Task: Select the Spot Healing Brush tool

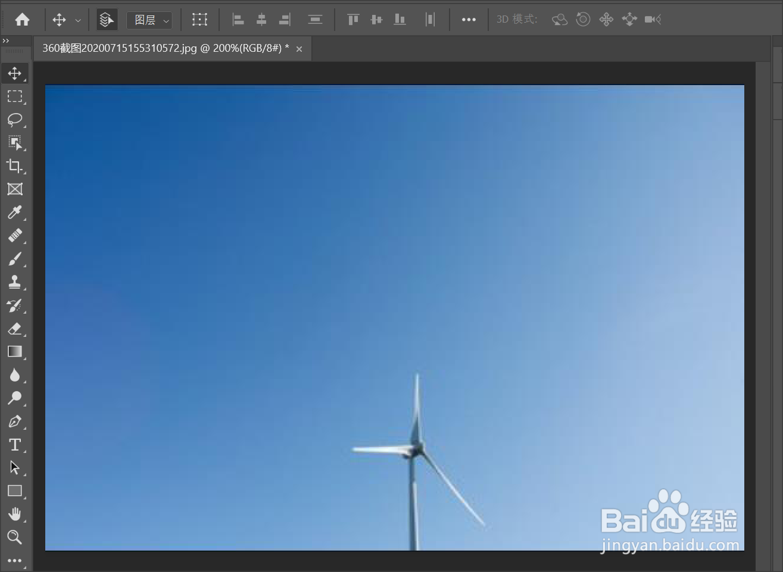Action: (x=15, y=236)
